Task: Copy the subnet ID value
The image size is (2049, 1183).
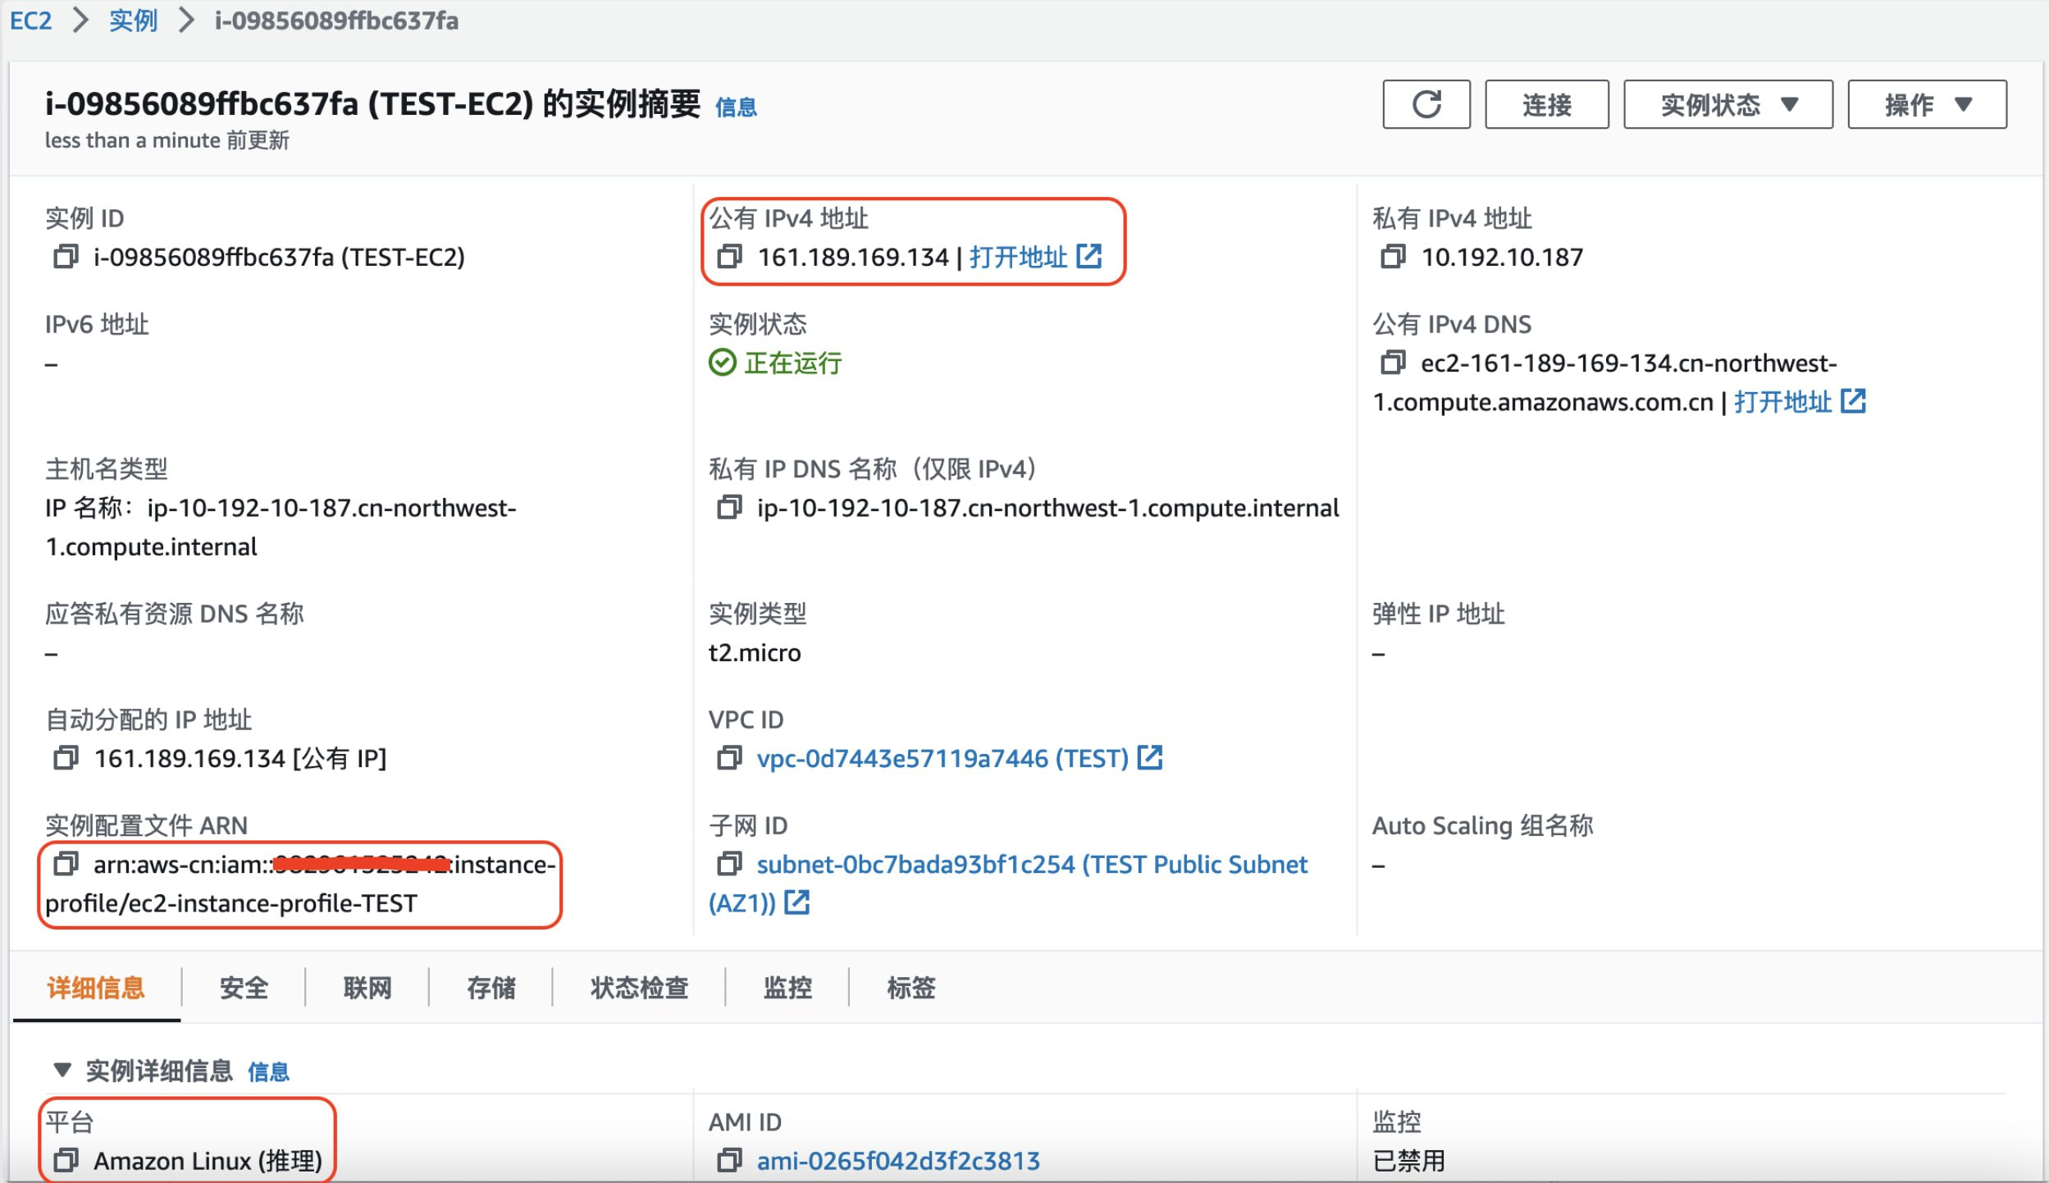Action: click(x=728, y=864)
